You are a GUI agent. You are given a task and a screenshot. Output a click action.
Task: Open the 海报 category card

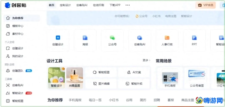pos(85,40)
